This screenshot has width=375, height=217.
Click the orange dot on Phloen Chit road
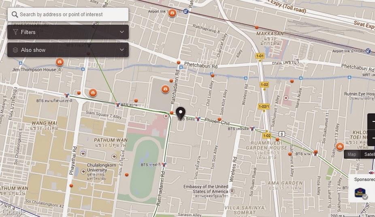click(x=219, y=119)
